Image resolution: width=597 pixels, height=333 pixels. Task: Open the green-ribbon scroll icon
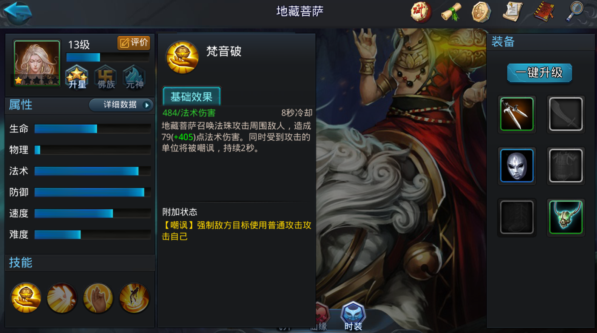point(451,12)
